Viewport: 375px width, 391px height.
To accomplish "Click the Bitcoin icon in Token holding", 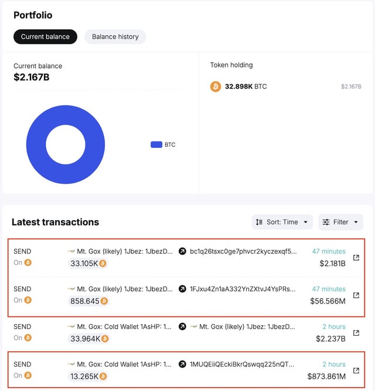I will point(216,87).
